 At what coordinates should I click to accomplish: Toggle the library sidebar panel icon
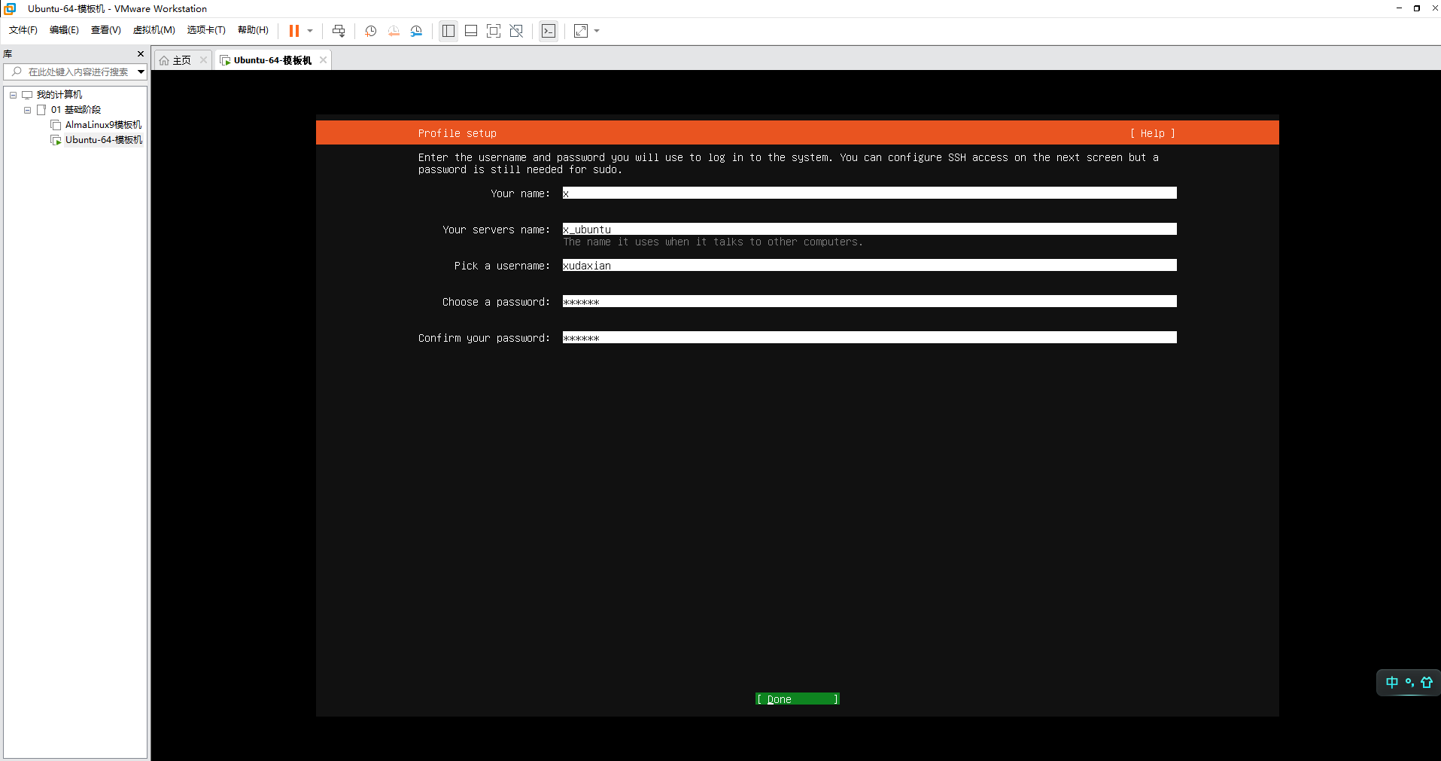pos(448,31)
